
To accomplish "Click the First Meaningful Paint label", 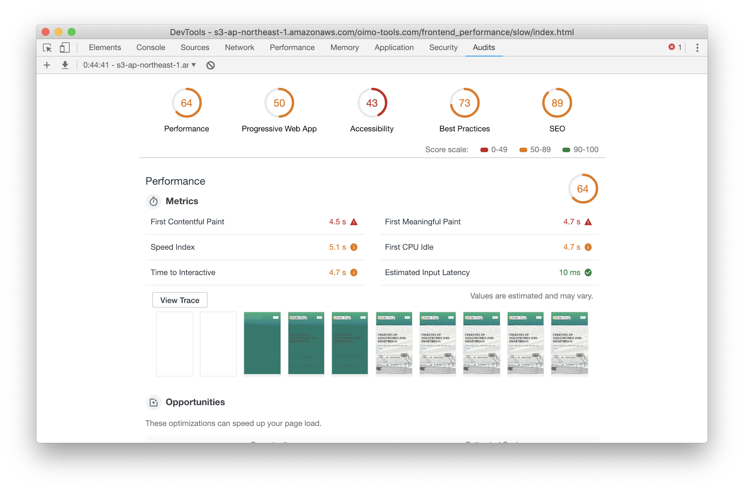I will [423, 222].
